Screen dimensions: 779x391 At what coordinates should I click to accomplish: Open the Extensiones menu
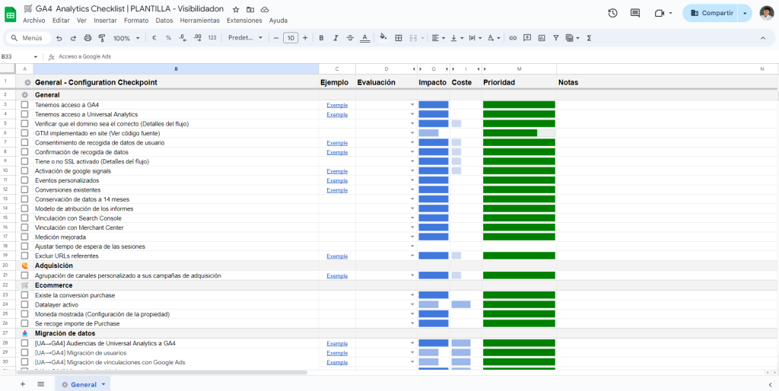244,21
